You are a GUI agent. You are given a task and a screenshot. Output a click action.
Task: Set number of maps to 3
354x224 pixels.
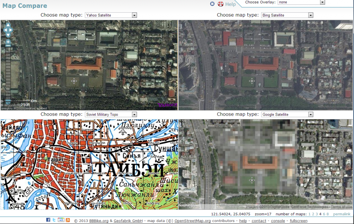(x=317, y=214)
